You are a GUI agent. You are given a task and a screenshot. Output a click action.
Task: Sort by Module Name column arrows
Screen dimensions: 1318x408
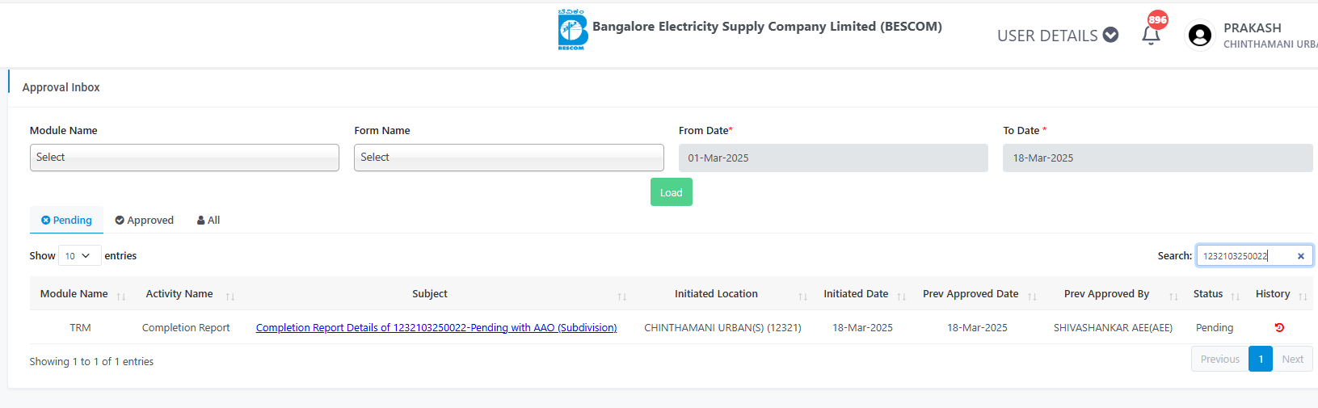pos(121,297)
